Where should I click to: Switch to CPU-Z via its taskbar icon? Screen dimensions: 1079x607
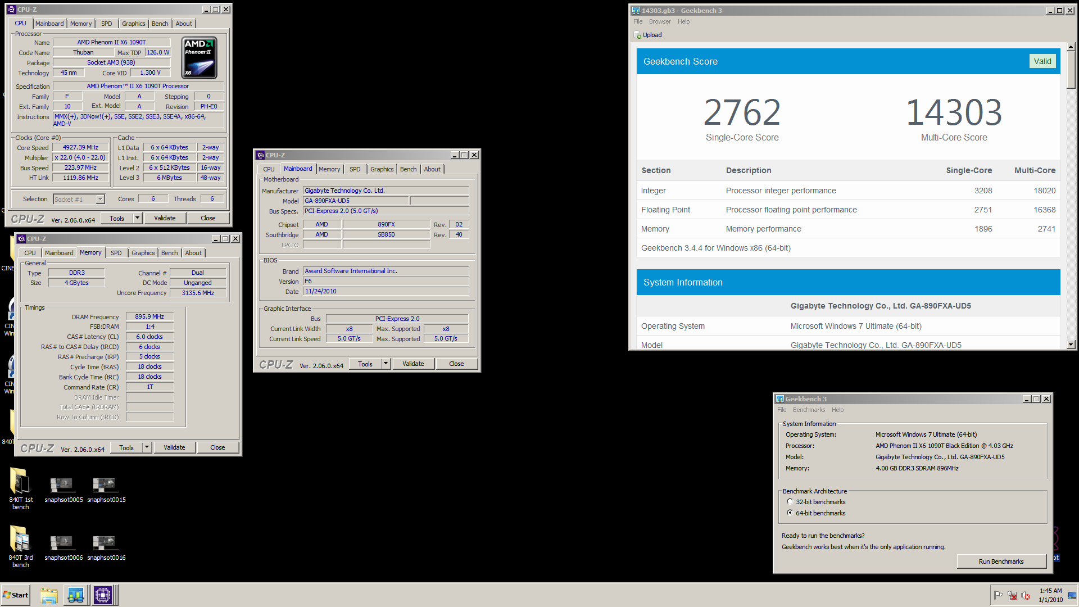tap(103, 595)
